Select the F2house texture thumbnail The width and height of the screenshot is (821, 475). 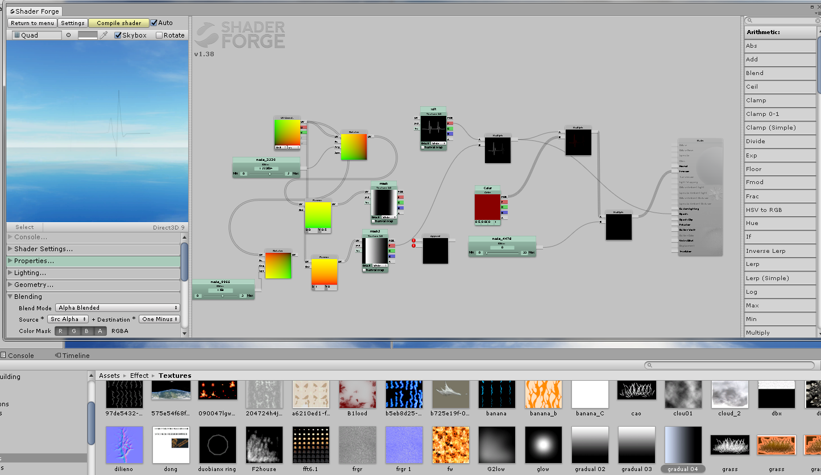click(x=264, y=445)
